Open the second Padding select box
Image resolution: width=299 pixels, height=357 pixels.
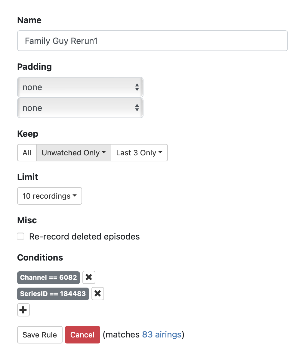pyautogui.click(x=80, y=108)
